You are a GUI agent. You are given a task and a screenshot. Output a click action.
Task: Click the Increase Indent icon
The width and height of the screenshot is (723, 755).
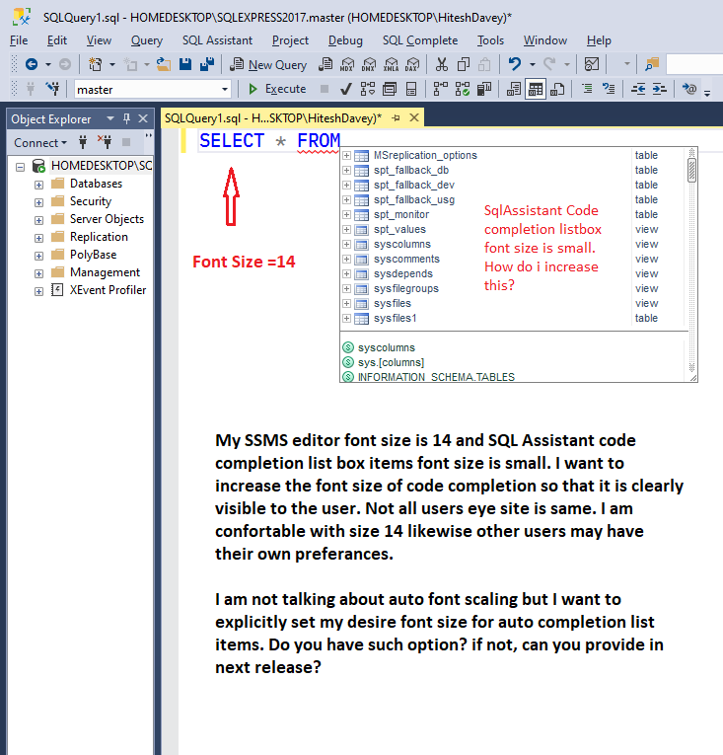pos(660,89)
